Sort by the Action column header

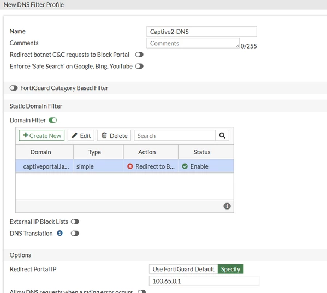coord(151,152)
